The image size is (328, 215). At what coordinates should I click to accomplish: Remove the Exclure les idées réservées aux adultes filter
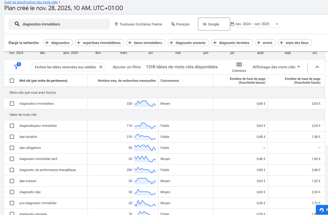101,67
